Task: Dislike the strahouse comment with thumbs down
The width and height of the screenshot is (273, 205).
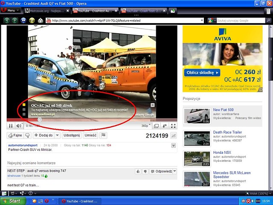Action: point(145,171)
